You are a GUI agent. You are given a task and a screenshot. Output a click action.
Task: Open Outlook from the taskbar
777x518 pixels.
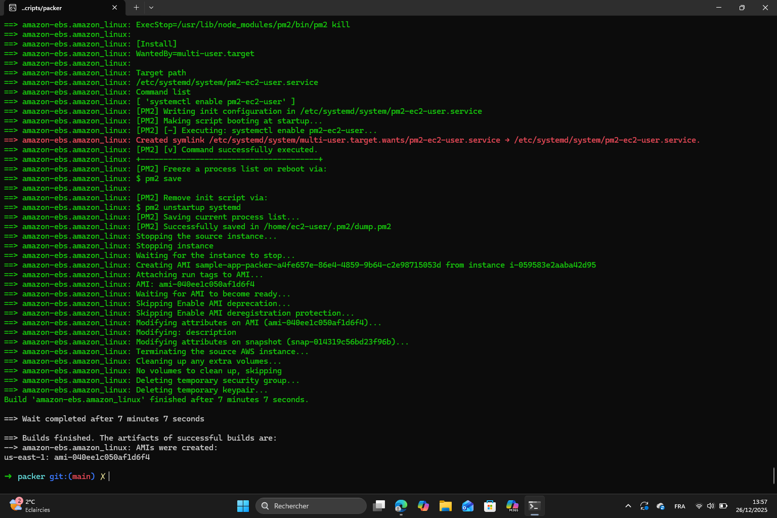(468, 506)
